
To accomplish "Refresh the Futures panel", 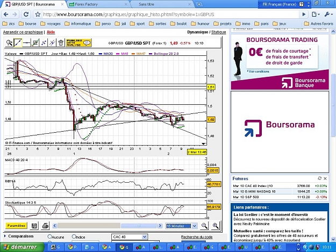I will (x=319, y=178).
